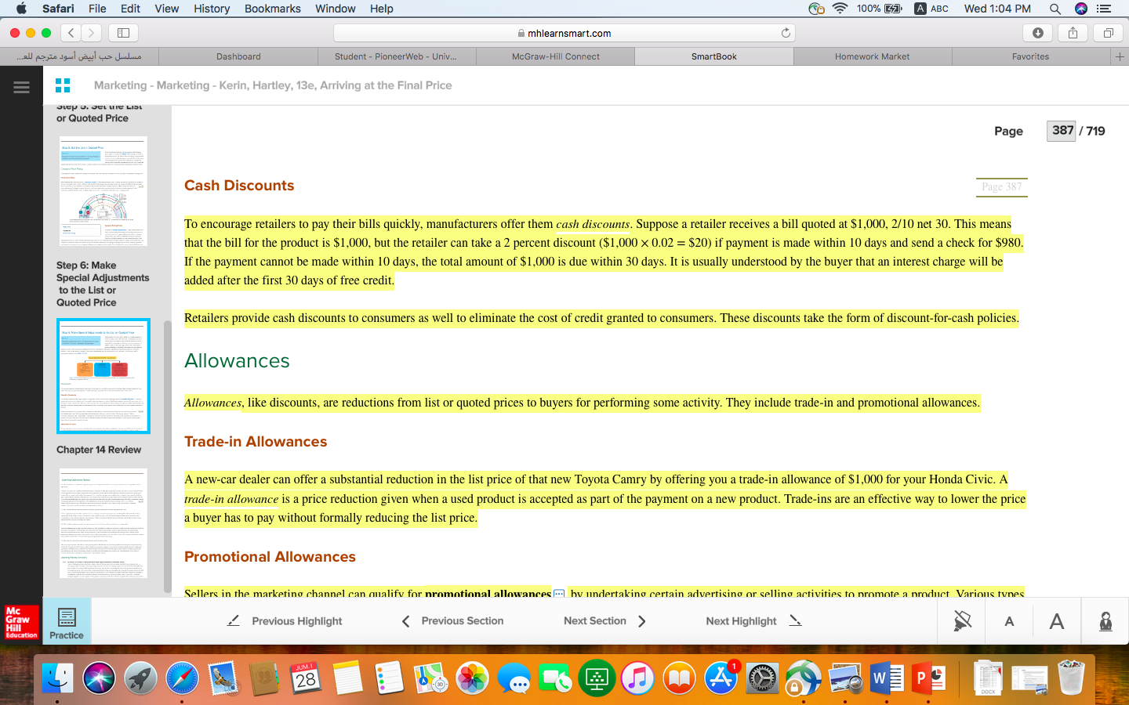Image resolution: width=1129 pixels, height=705 pixels.
Task: Open Spotlight search in menu bar
Action: coord(1055,9)
